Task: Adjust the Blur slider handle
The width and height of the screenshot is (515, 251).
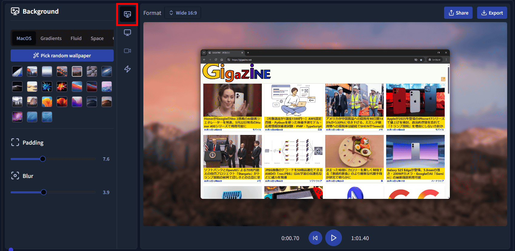Action: (x=44, y=192)
